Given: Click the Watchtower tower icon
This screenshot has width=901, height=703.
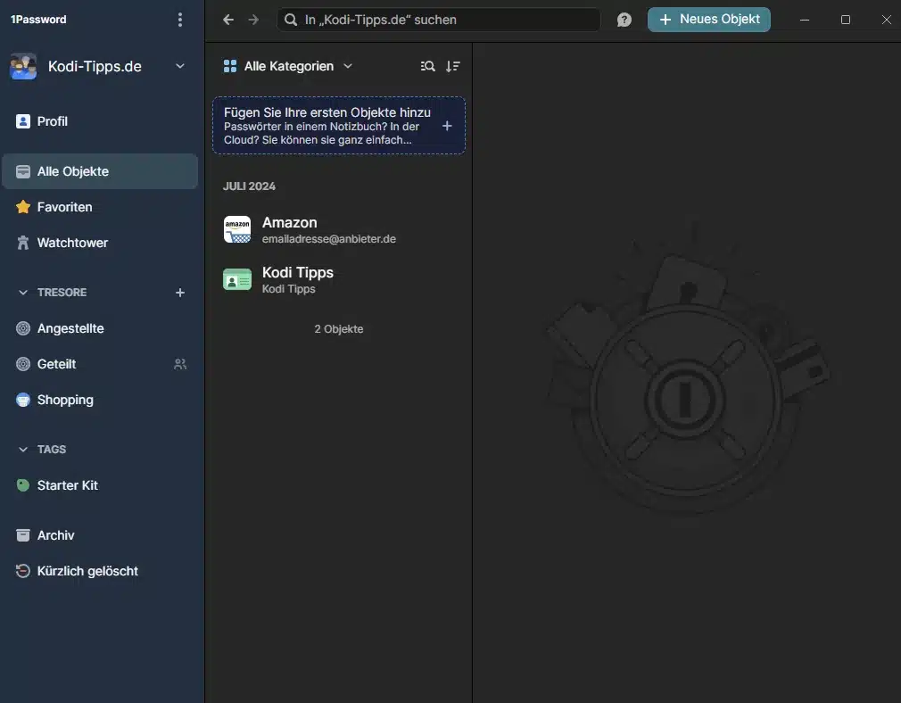Looking at the screenshot, I should [23, 243].
